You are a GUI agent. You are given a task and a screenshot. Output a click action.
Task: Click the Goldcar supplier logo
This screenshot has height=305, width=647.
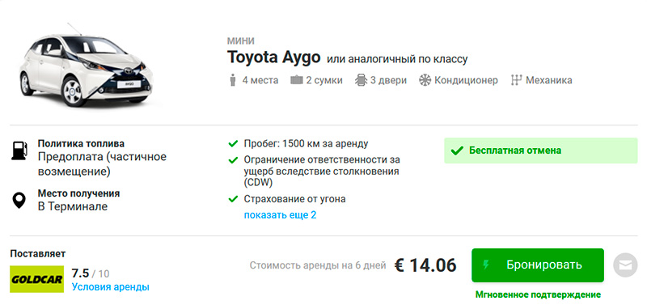[x=36, y=279]
